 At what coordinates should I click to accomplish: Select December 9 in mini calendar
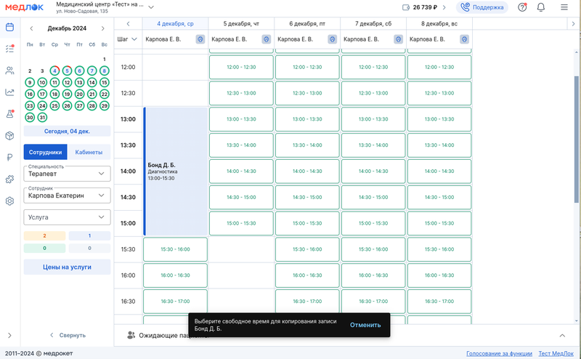30,82
